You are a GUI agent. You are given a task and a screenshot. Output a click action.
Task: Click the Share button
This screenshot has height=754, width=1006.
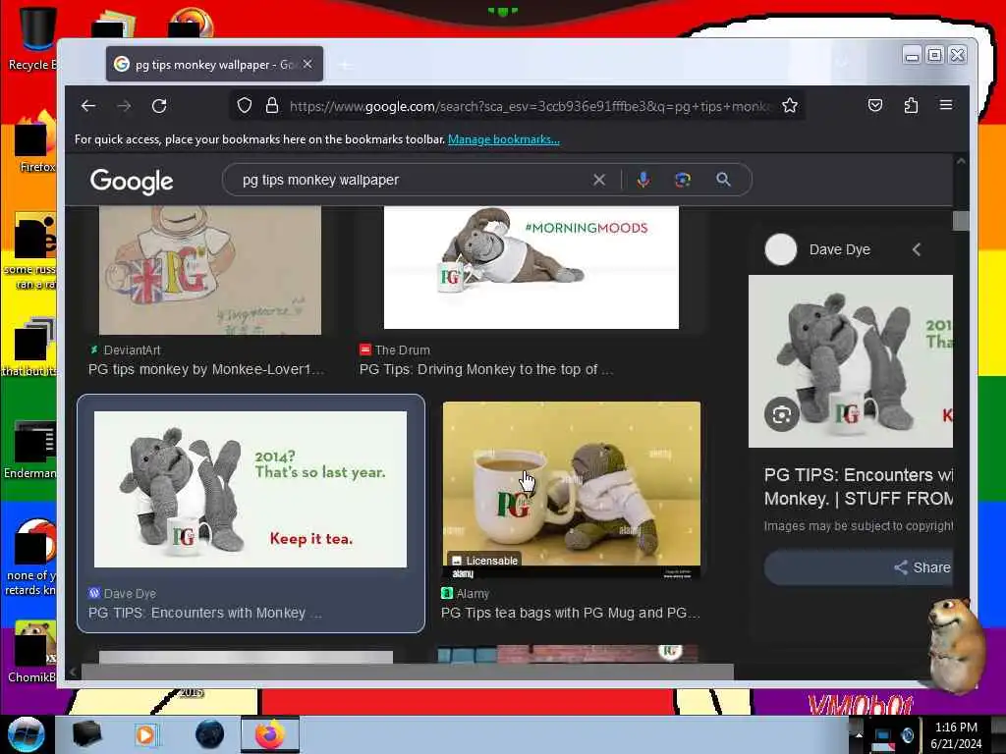859,567
